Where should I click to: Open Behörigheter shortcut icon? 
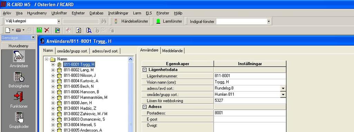19,77
